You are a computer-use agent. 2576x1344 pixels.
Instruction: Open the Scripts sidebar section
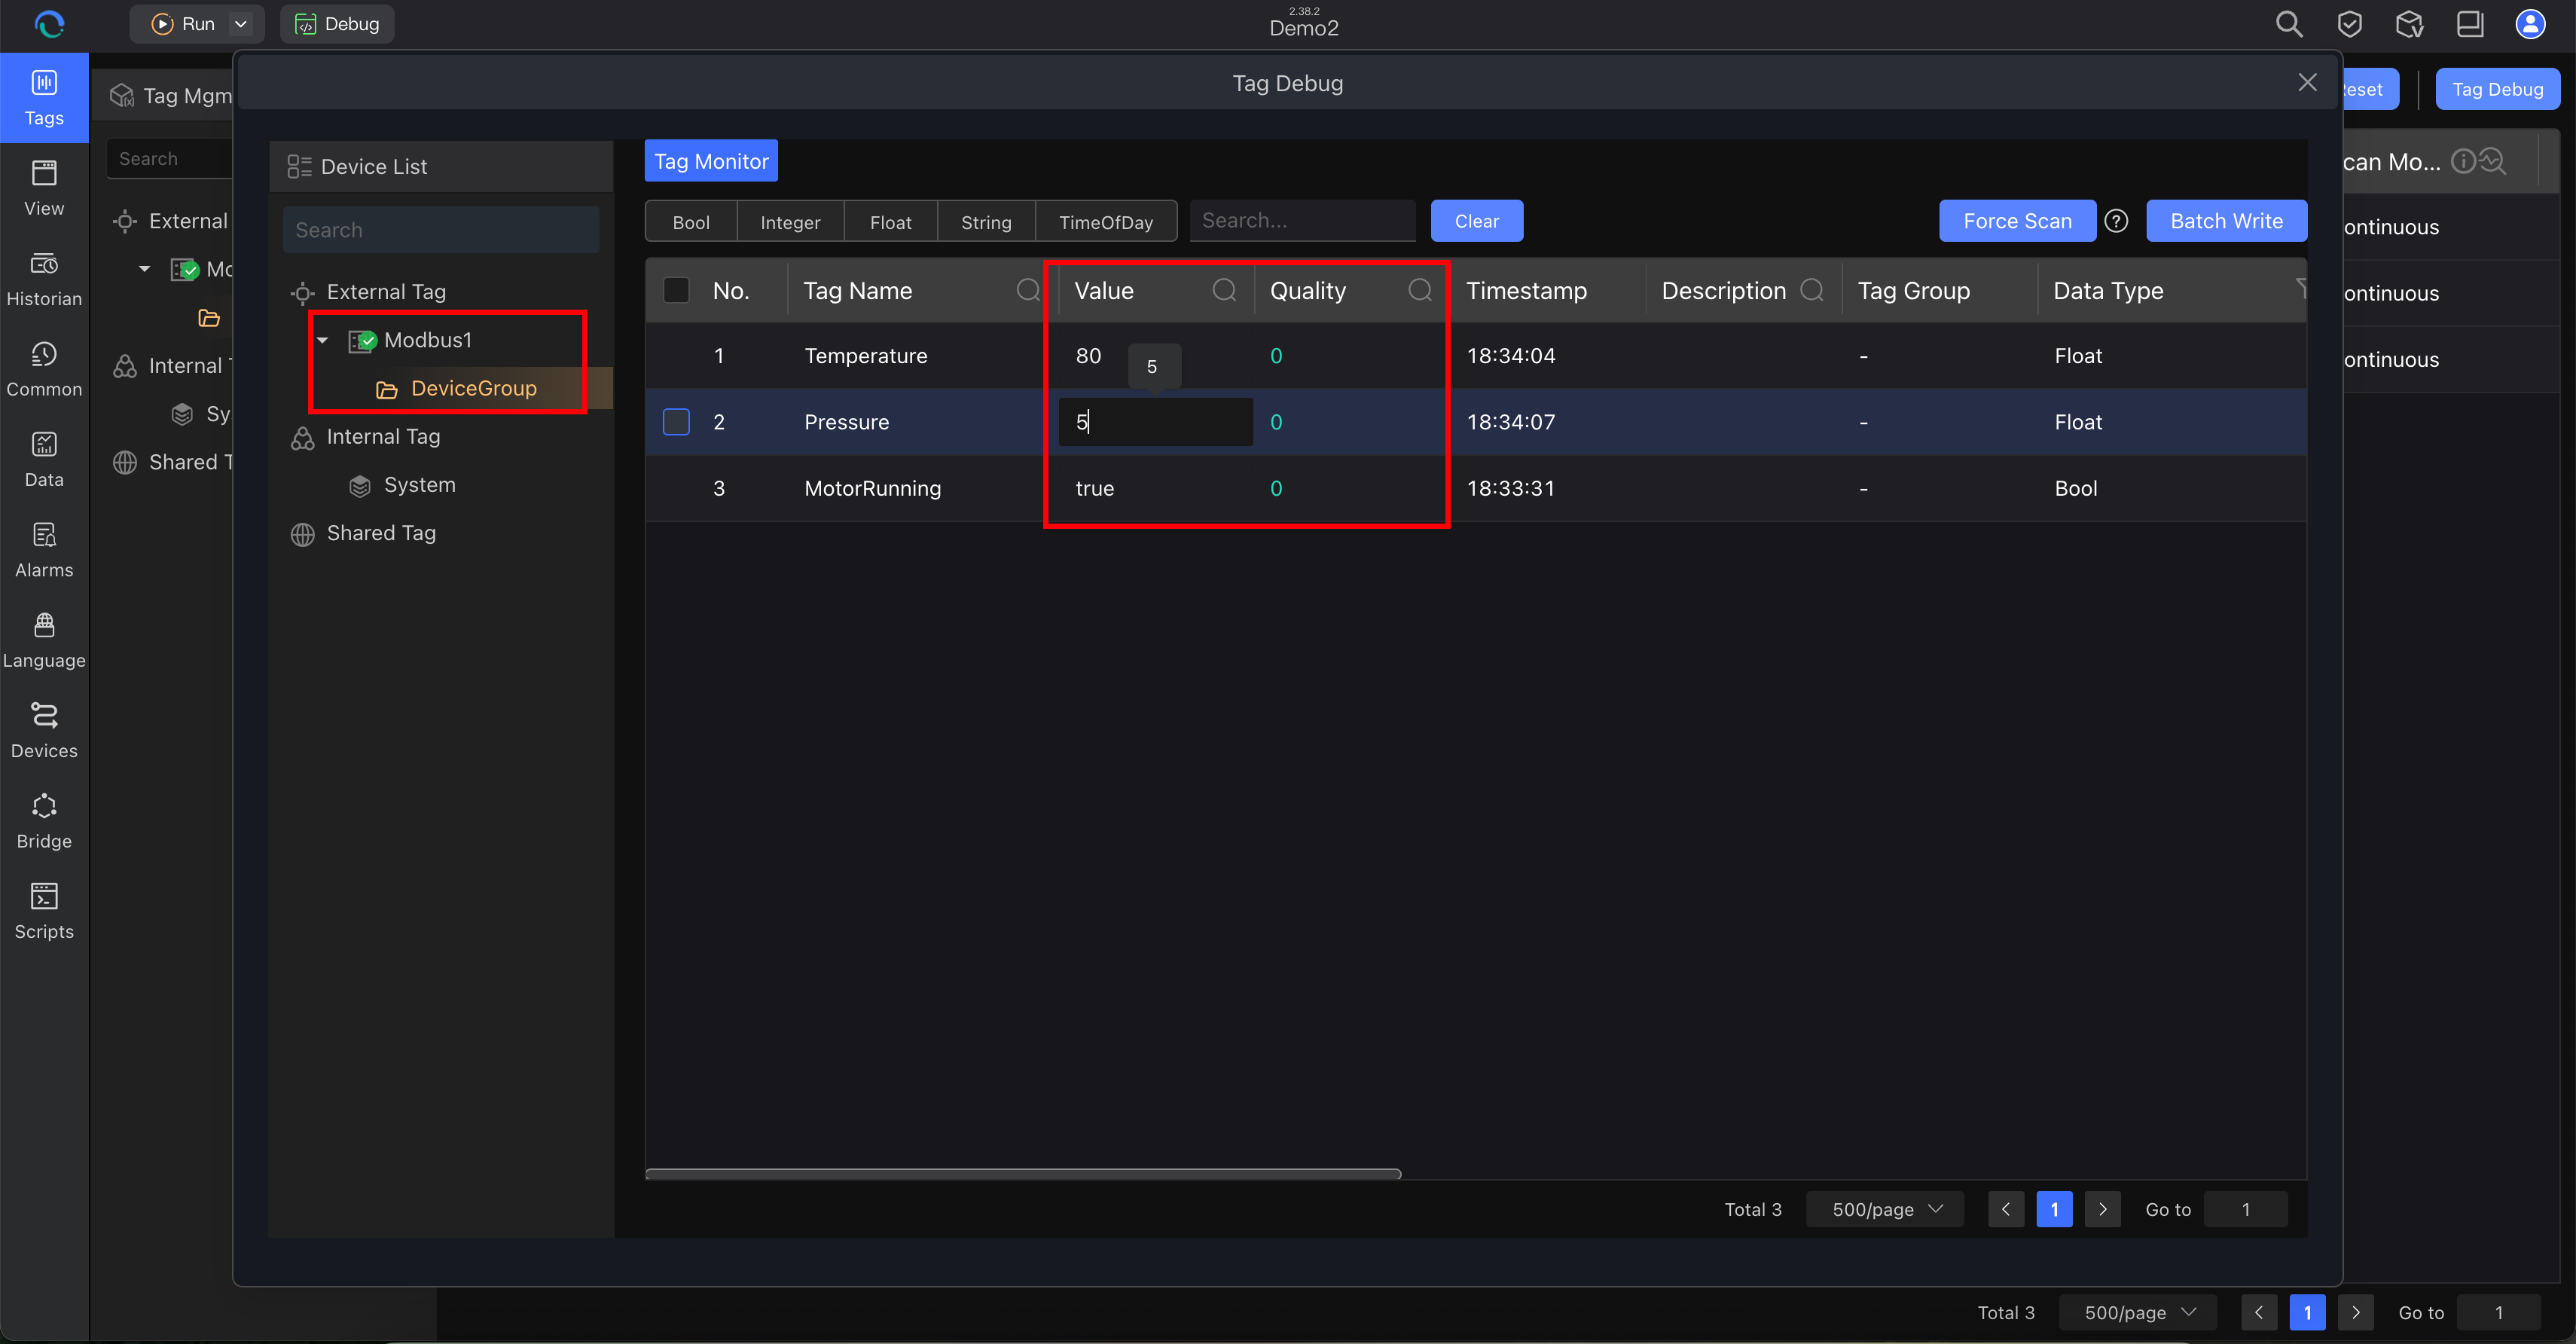pos(44,911)
